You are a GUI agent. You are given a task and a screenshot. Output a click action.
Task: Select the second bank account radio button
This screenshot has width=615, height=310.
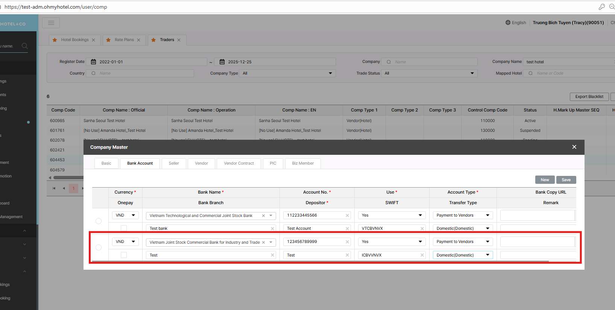tap(99, 247)
